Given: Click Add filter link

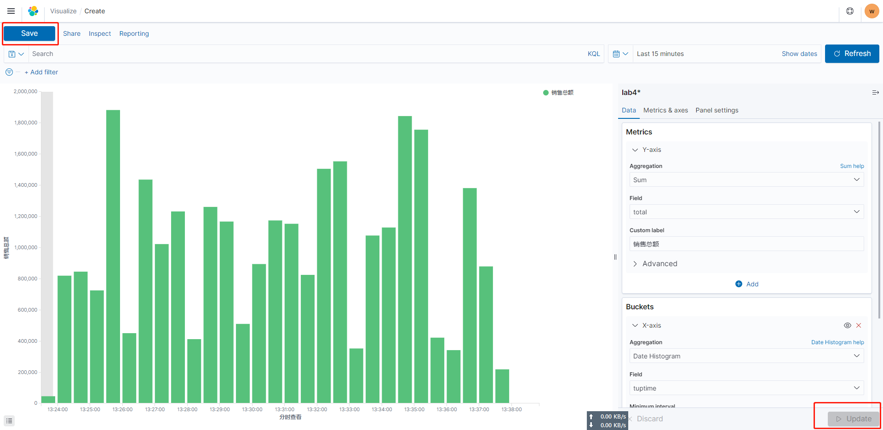Looking at the screenshot, I should coord(41,72).
